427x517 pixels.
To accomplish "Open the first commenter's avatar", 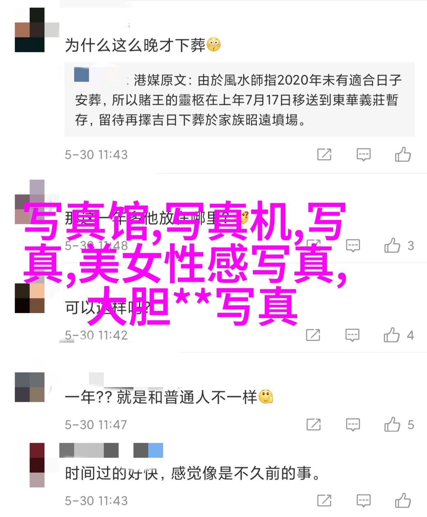I will pyautogui.click(x=30, y=30).
